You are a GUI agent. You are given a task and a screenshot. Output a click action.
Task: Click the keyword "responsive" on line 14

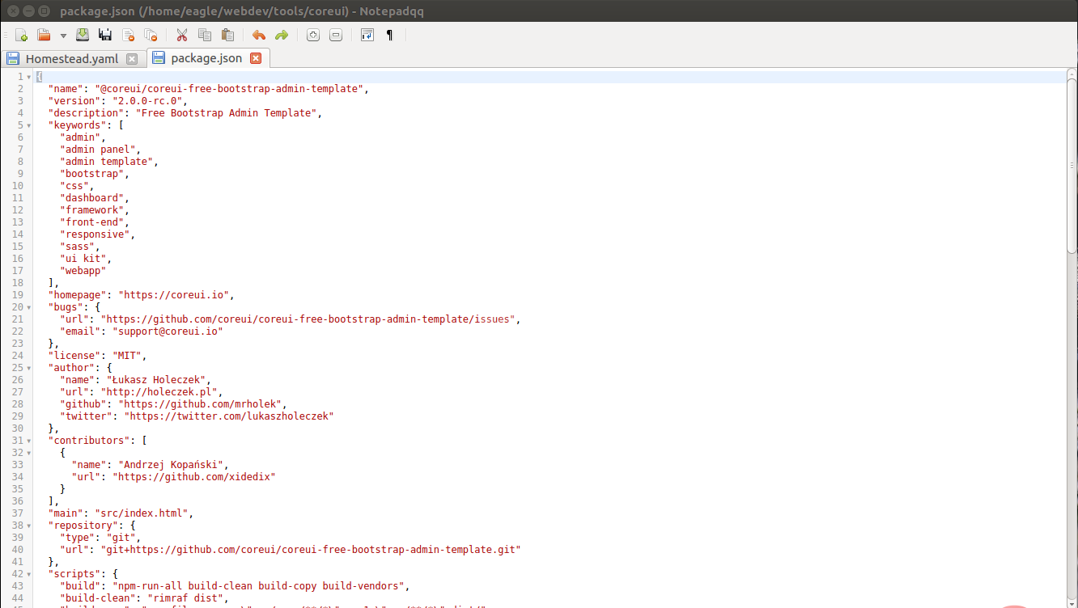tap(95, 234)
